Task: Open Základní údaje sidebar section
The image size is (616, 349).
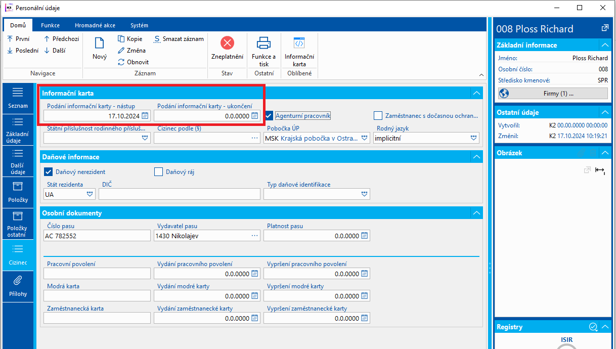Action: (18, 130)
